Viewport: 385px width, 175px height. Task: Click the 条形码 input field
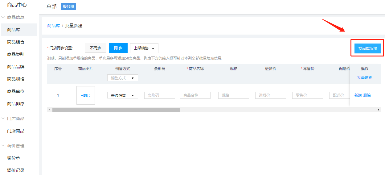point(159,95)
